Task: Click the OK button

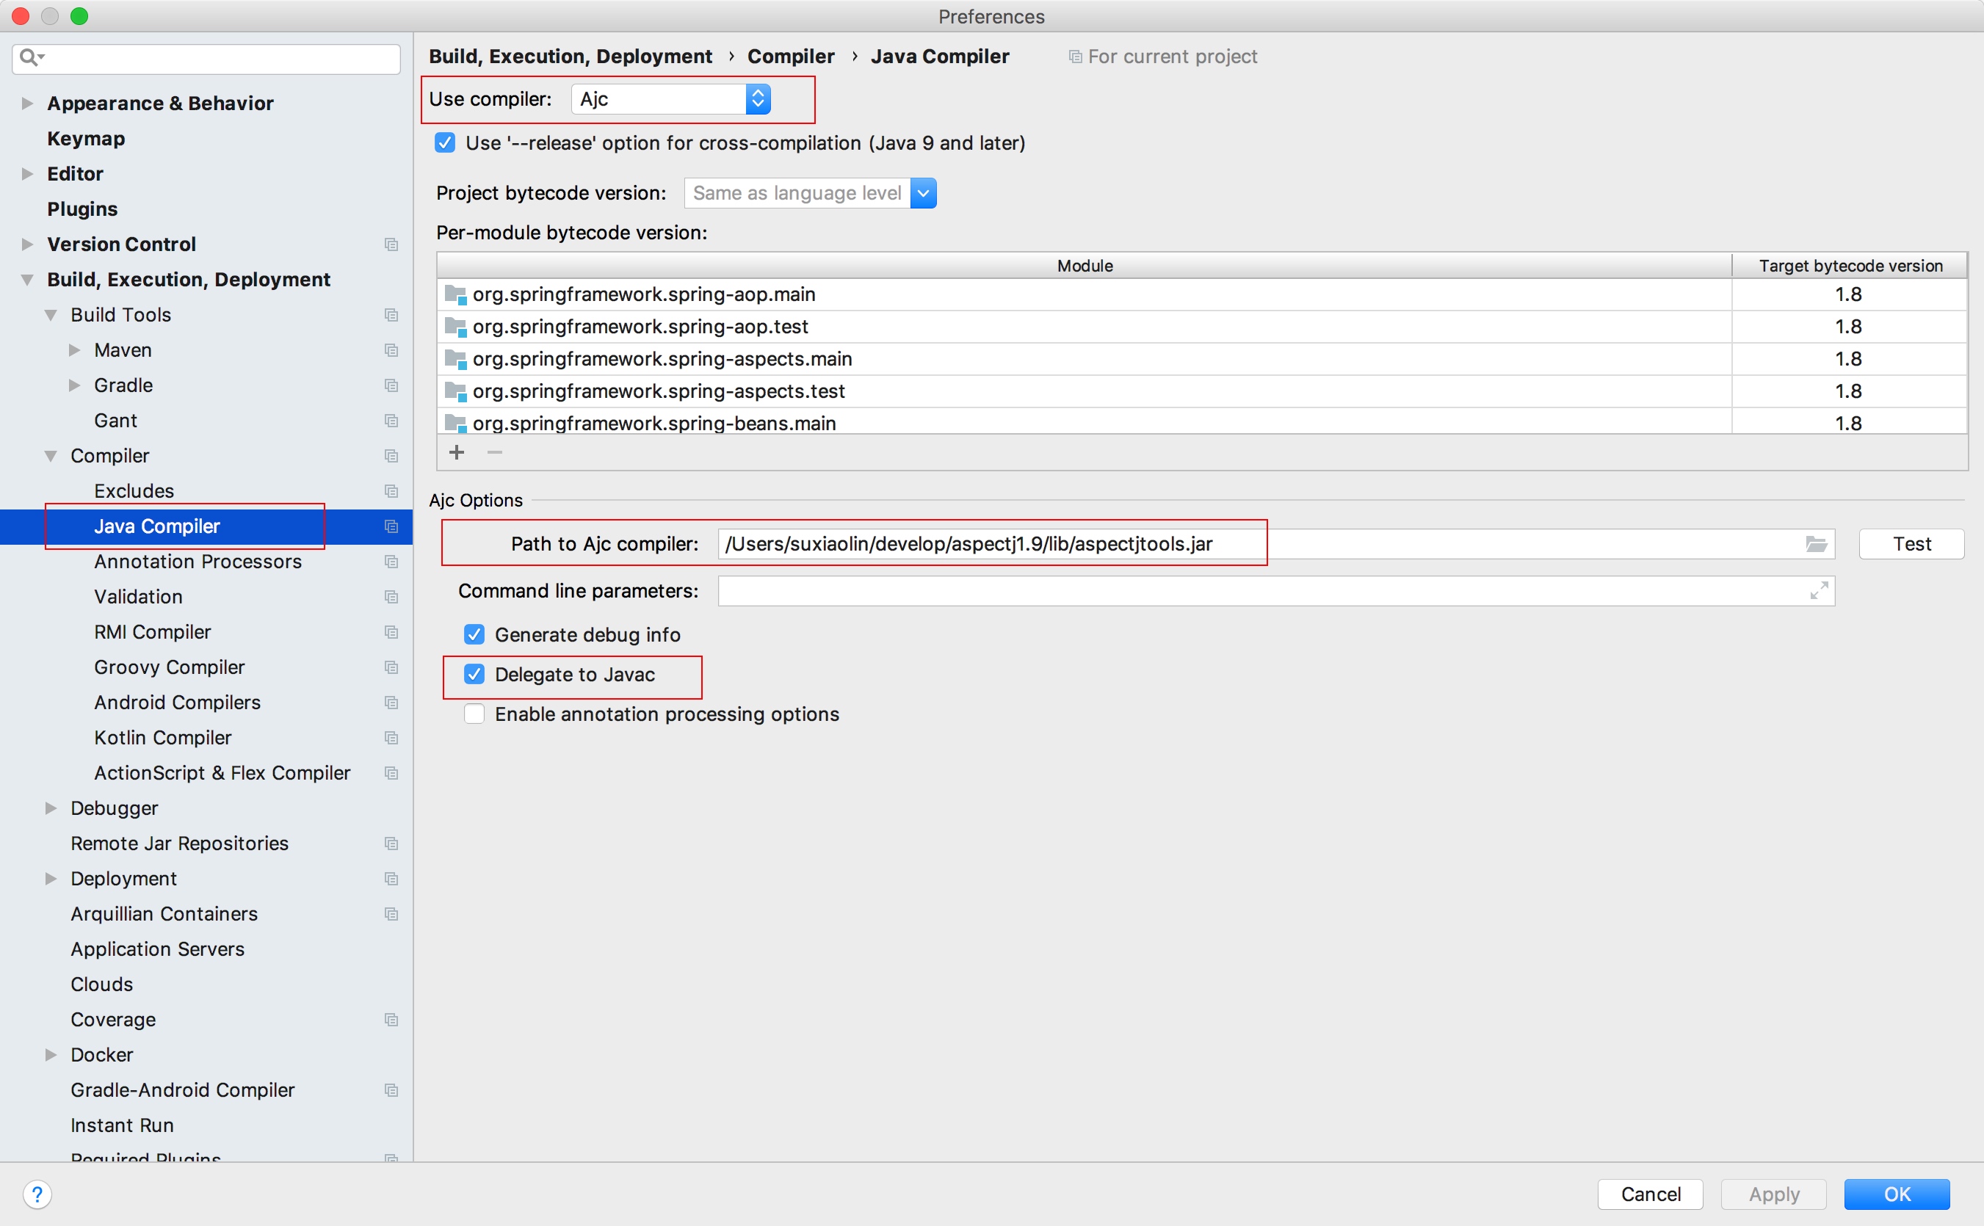Action: 1897,1194
